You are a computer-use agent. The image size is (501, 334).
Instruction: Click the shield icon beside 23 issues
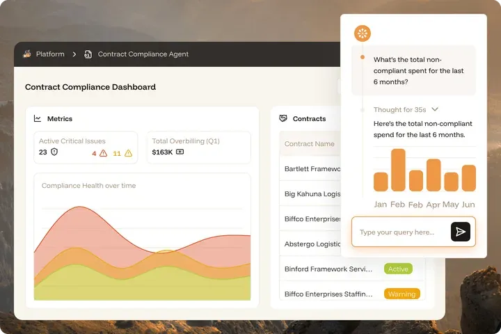(54, 152)
